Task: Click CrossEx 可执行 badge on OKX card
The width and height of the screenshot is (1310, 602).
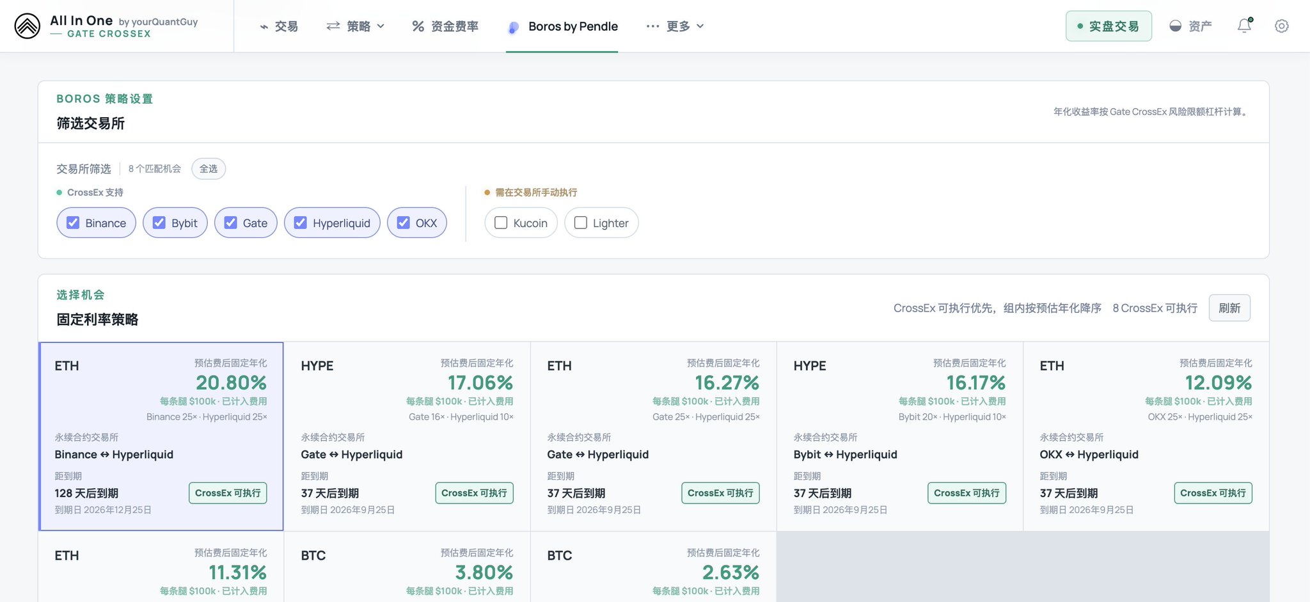Action: tap(1213, 493)
